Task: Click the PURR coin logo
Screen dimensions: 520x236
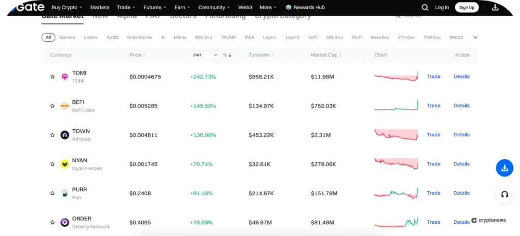Action: click(64, 193)
